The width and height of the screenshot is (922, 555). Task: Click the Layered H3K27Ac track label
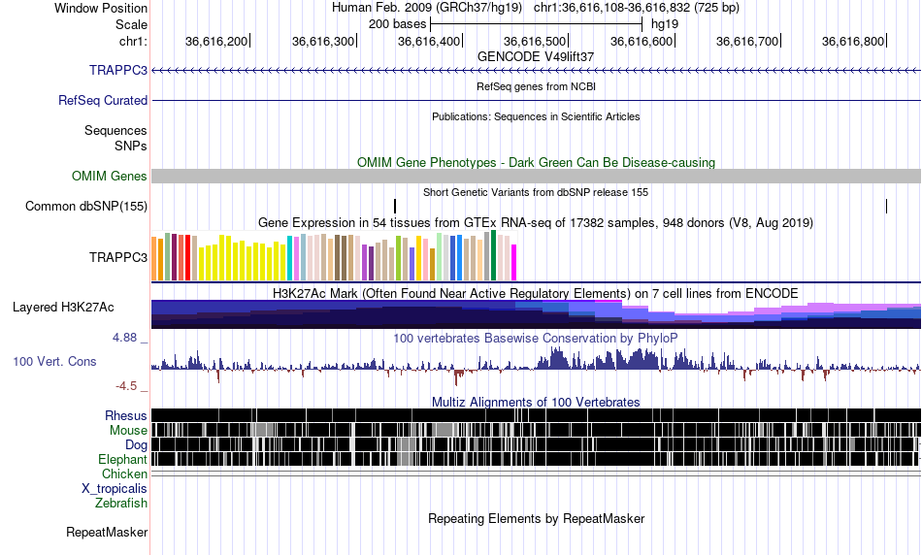[63, 308]
